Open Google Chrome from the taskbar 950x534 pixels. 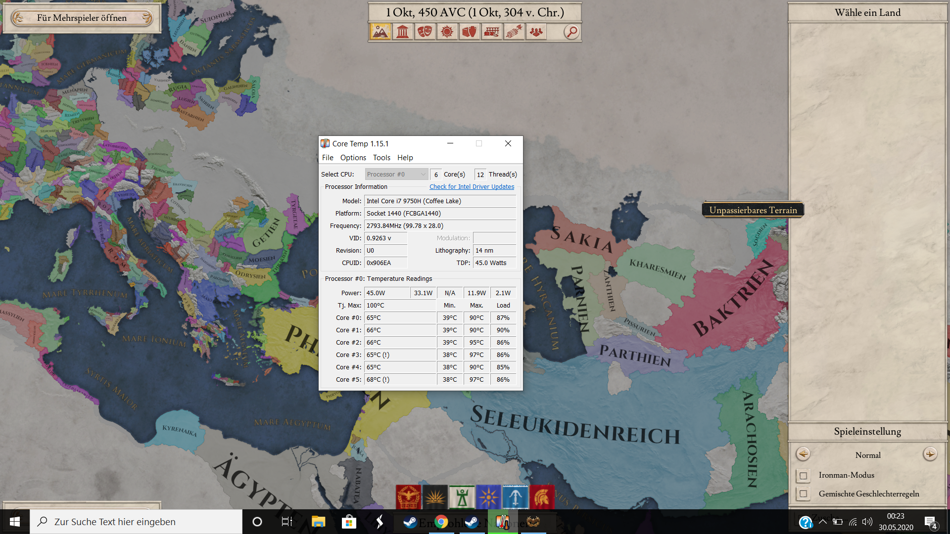pyautogui.click(x=441, y=522)
